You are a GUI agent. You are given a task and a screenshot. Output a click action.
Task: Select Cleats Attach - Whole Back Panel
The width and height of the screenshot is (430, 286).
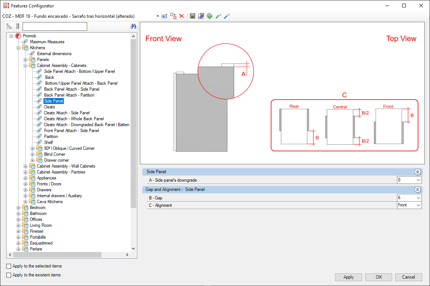tap(74, 119)
